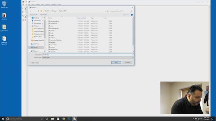Screen dimensions: 216x121
Task: Open Recycle Bin on the desktop
Action: click(4, 4)
